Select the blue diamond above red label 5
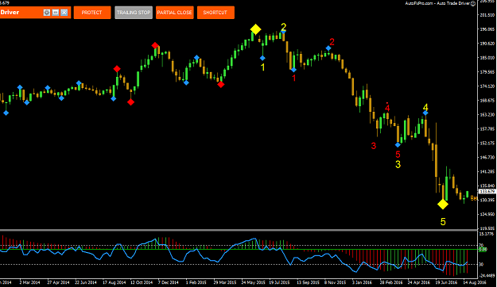This screenshot has width=497, height=287. click(x=398, y=145)
